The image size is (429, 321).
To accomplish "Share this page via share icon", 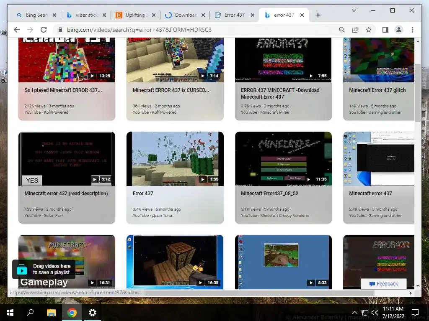I will [x=355, y=30].
